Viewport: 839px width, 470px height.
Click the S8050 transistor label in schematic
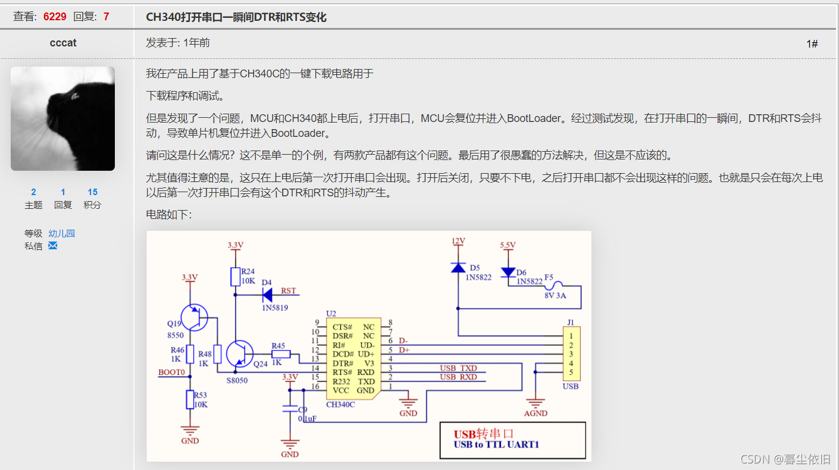click(237, 380)
